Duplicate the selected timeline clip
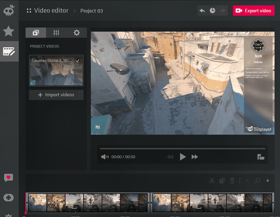280x217 pixels. (222, 181)
